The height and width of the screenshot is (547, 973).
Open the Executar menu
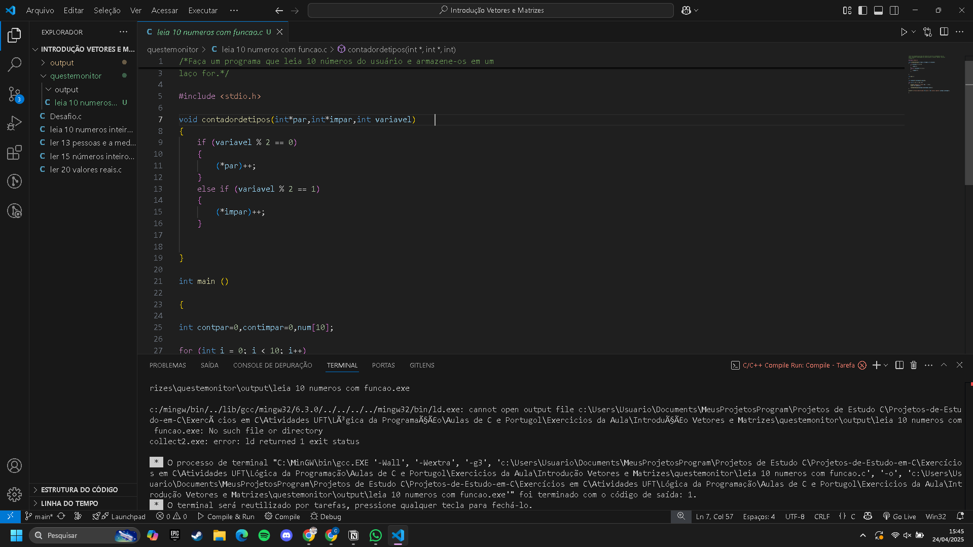203,10
